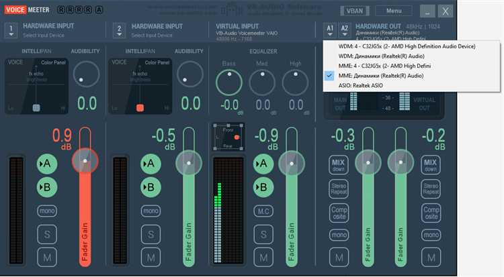This screenshot has height=277, width=504.
Task: Click the MIX down button on A1 output
Action: coord(339,164)
